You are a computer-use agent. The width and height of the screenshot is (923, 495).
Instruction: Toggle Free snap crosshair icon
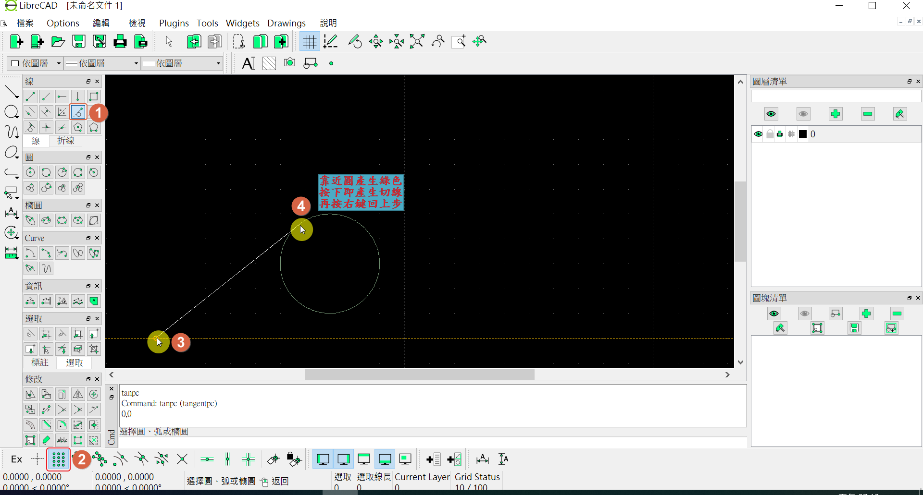point(37,459)
